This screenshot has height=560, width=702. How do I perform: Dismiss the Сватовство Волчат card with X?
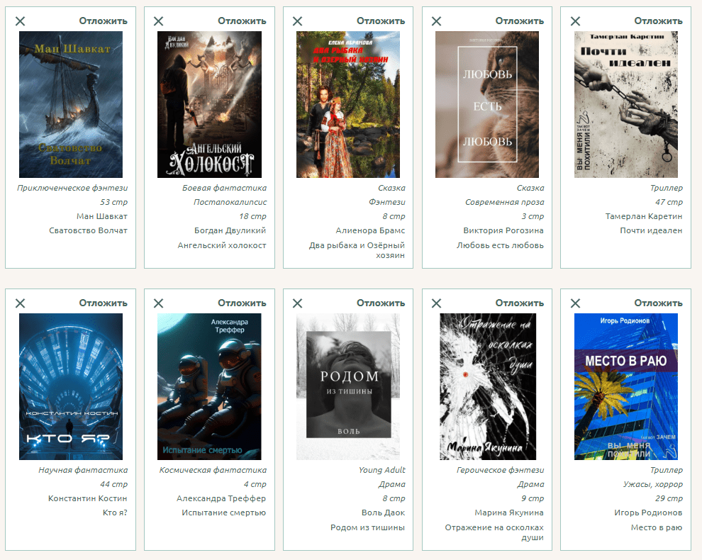point(20,21)
